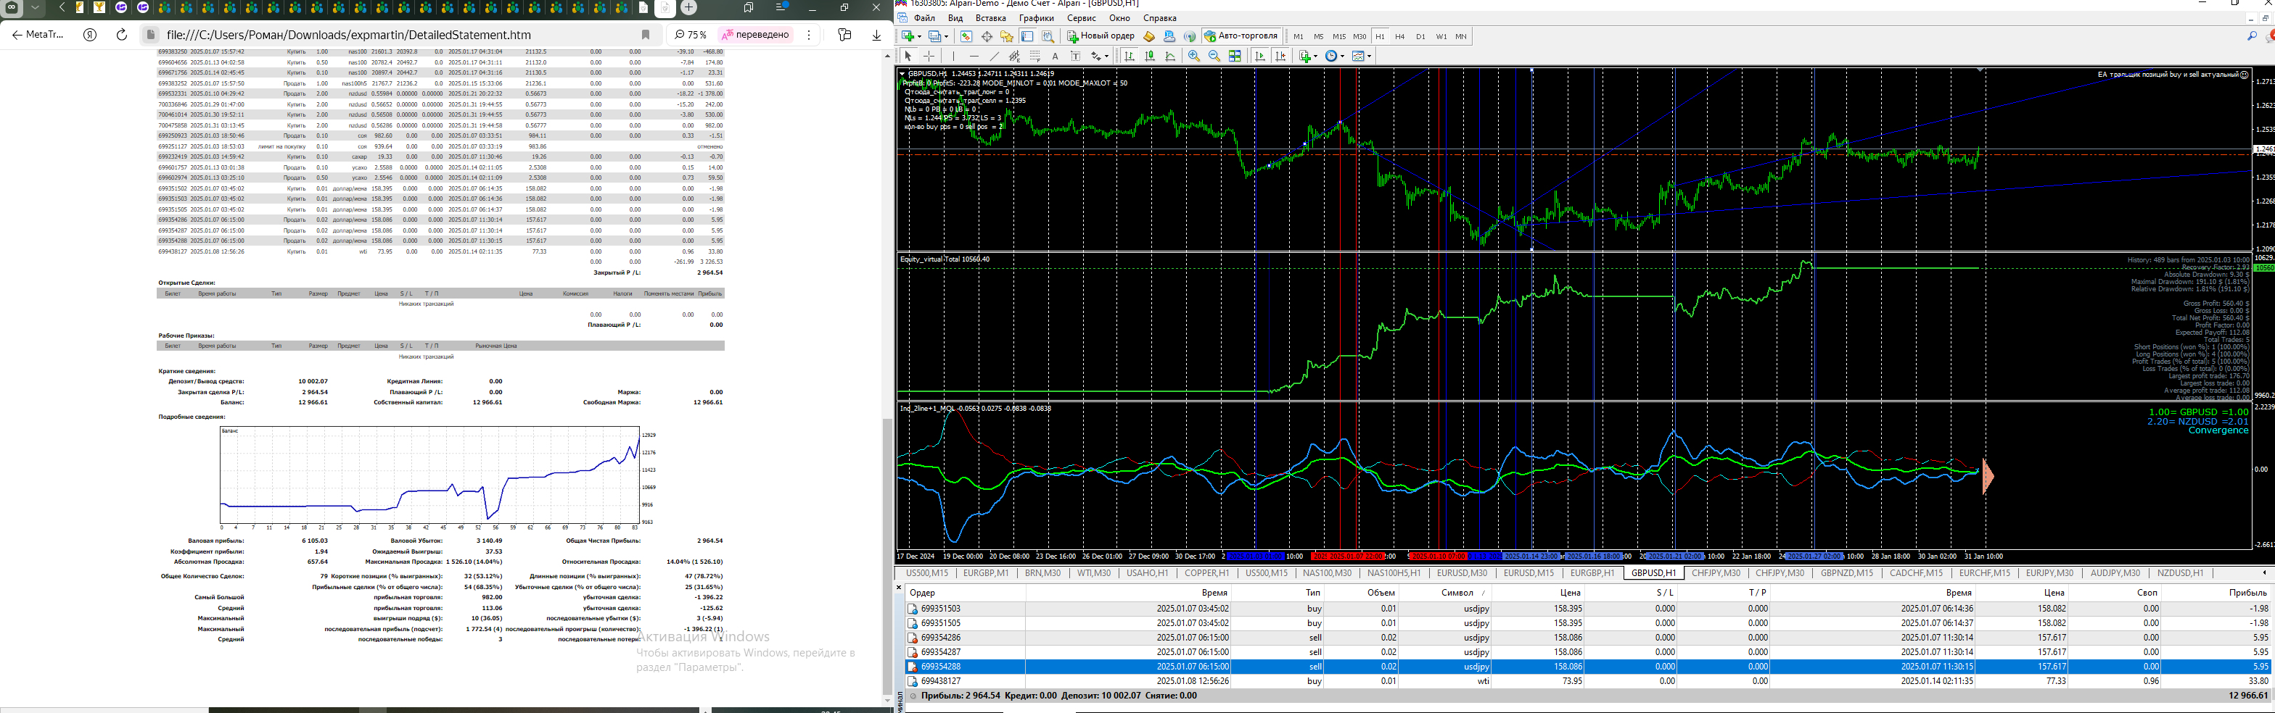Open the indicators list dropdown
Screen dimensions: 2275x713
pos(1307,57)
